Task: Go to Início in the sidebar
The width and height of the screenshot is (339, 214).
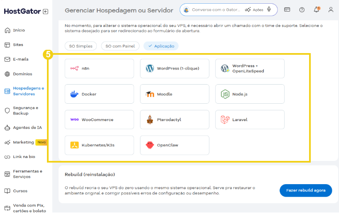Action: [x=19, y=30]
